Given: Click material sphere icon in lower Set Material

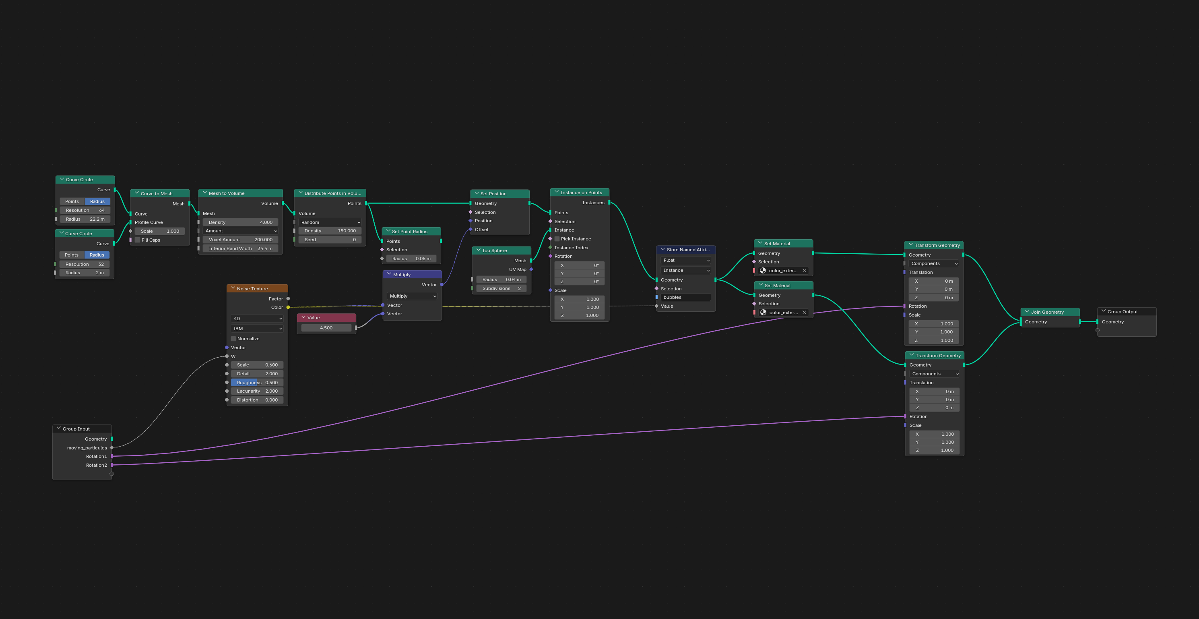Looking at the screenshot, I should [x=764, y=313].
